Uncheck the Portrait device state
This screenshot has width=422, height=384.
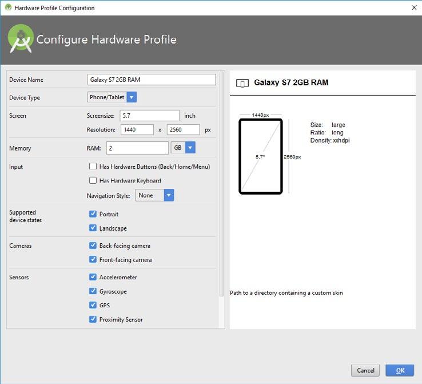(x=93, y=214)
